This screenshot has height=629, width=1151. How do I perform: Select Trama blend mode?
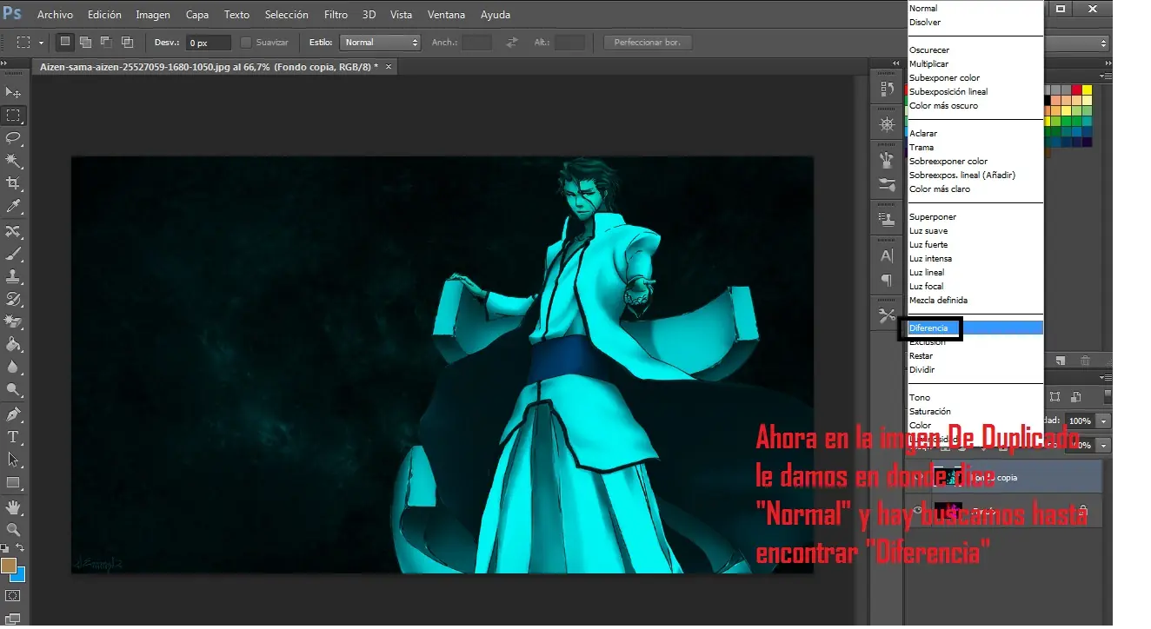975,147
